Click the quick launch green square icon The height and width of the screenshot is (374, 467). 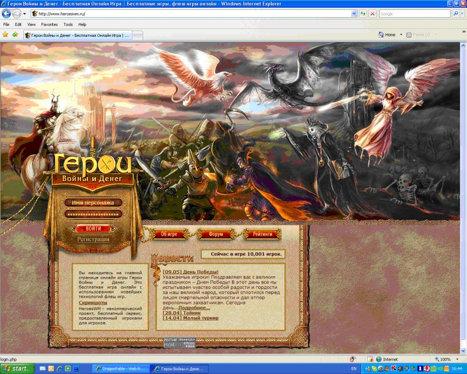[x=67, y=369]
